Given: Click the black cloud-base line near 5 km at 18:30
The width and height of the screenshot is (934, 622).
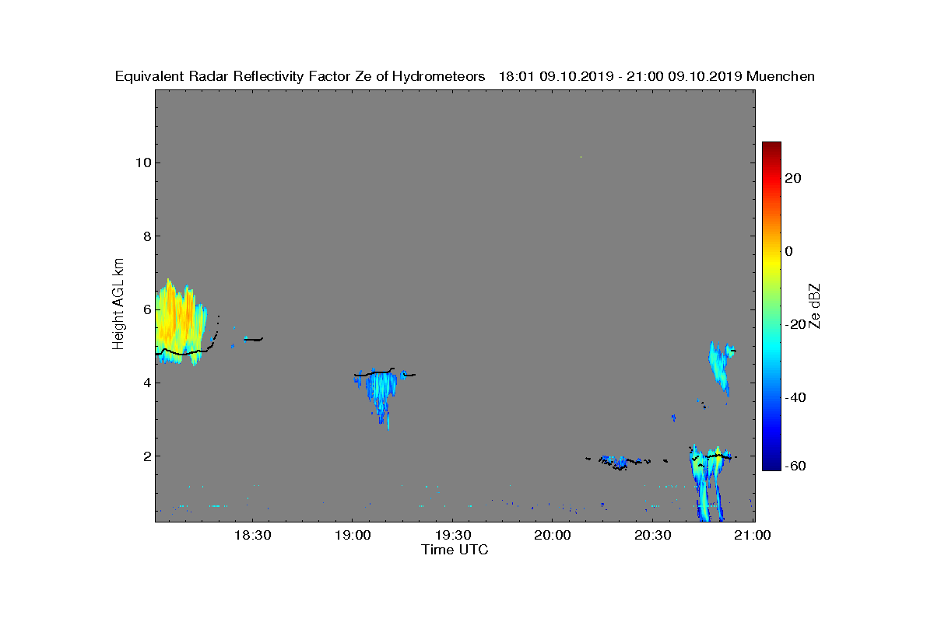Looking at the screenshot, I should 254,339.
